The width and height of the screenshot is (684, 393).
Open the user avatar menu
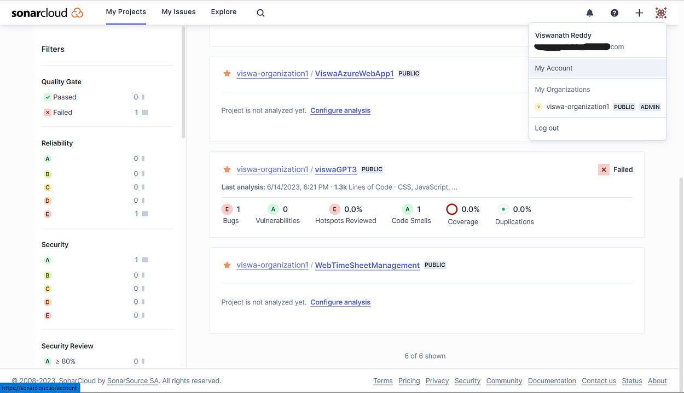coord(661,13)
